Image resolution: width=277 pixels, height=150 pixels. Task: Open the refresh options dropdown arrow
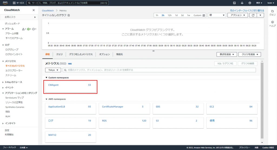pos(260,15)
